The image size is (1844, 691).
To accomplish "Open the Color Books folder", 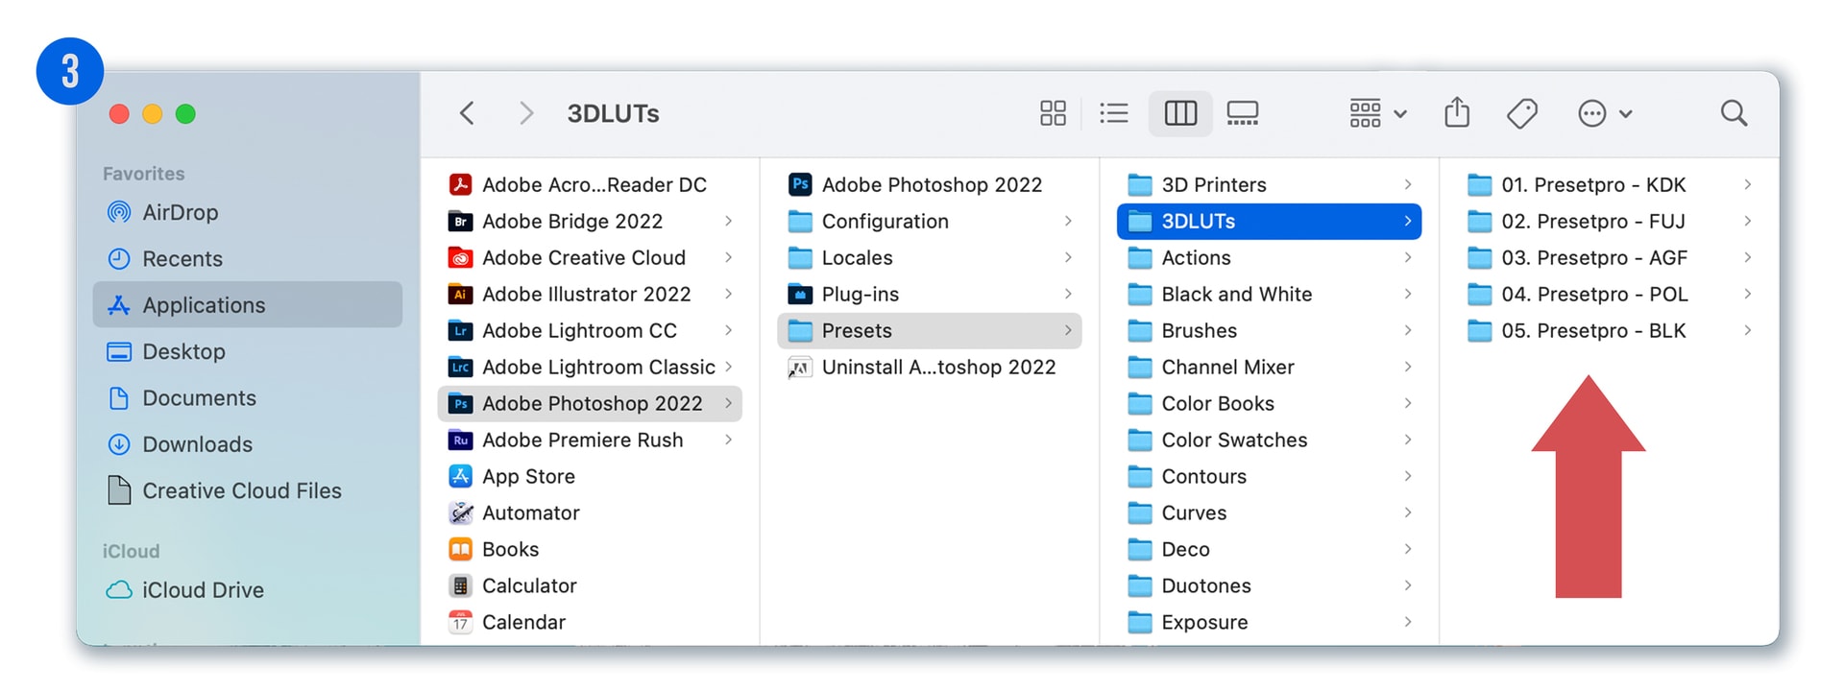I will (x=1270, y=403).
